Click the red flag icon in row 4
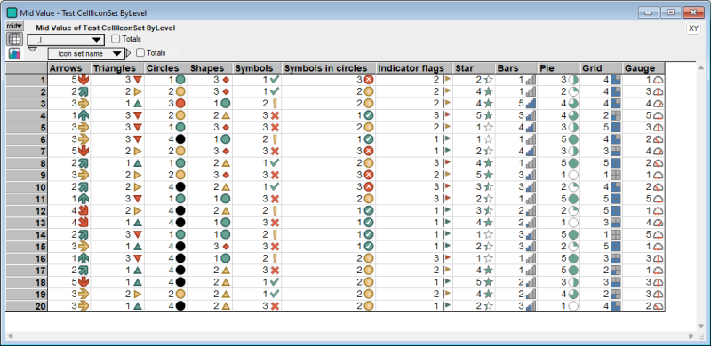Image resolution: width=711 pixels, height=346 pixels. (x=447, y=115)
